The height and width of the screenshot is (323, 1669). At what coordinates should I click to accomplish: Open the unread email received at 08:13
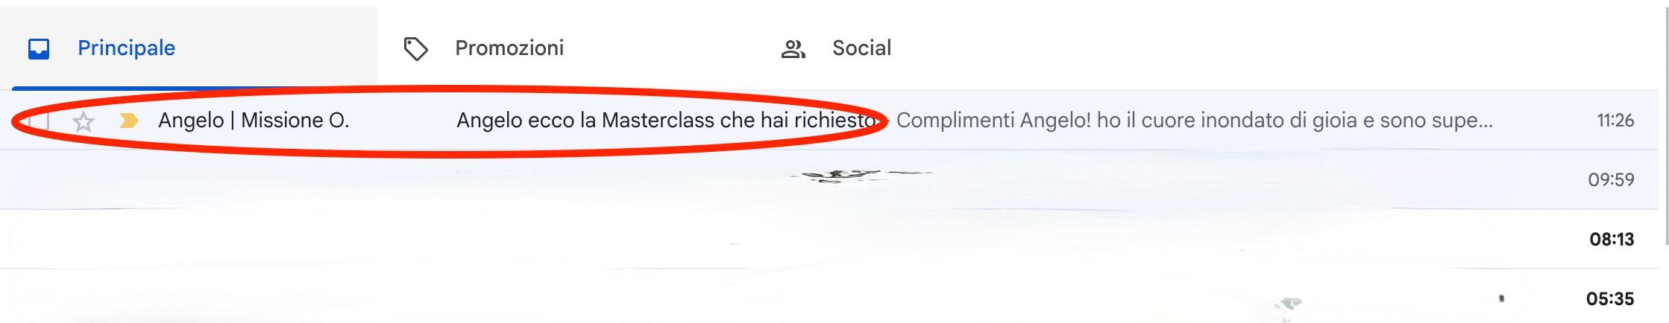(829, 239)
